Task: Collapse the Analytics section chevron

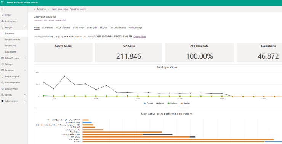Action: pyautogui.click(x=25, y=27)
